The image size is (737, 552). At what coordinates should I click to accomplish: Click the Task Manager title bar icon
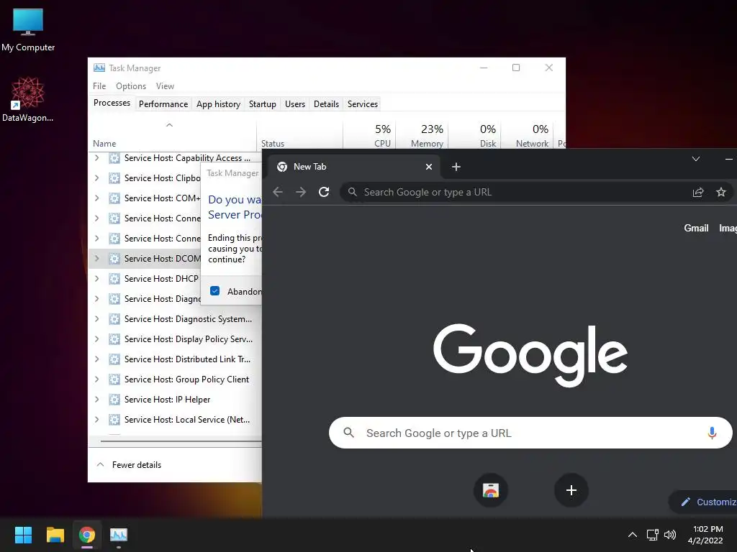(x=99, y=68)
